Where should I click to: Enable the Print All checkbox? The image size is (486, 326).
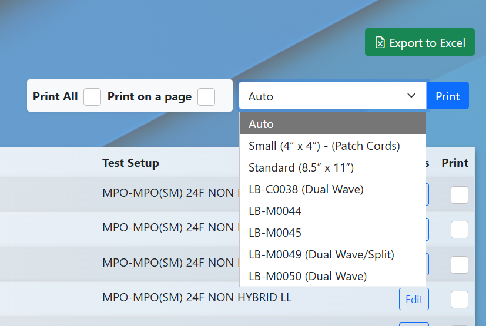tap(92, 96)
